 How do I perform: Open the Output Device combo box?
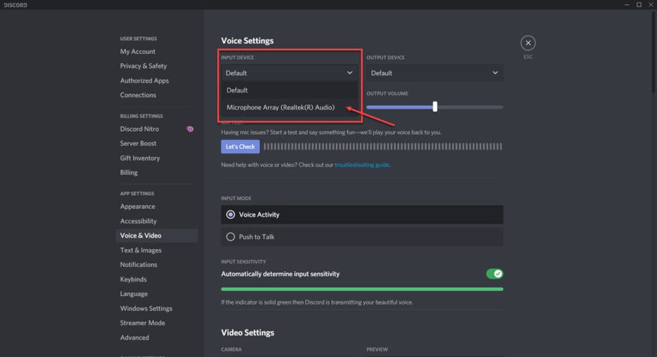pyautogui.click(x=434, y=73)
